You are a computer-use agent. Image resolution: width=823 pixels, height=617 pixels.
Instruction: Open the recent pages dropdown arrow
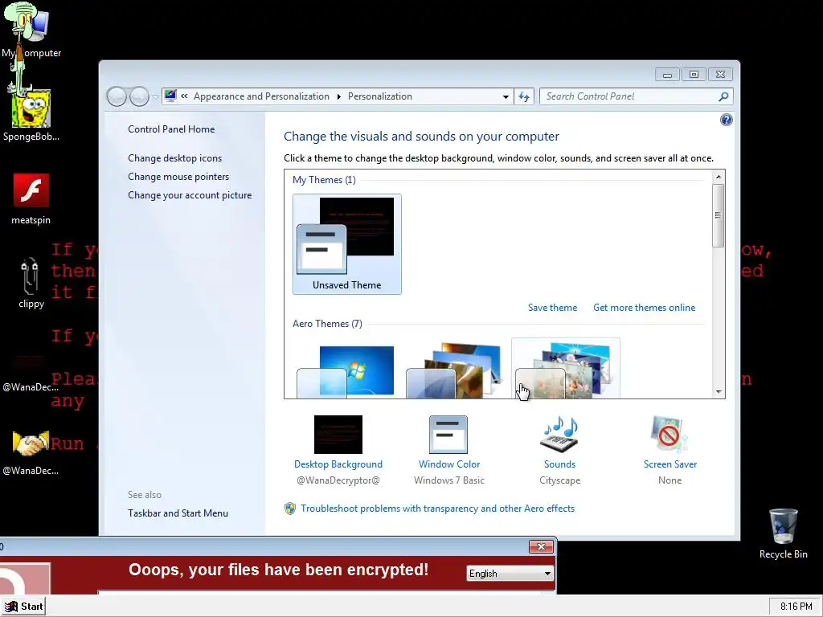(x=155, y=96)
